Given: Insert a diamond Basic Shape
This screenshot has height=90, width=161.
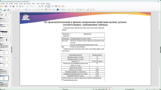Looking at the screenshot, I should click(x=35, y=10).
